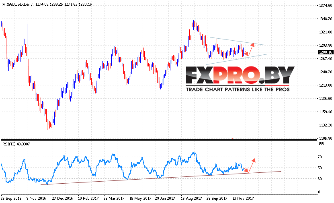334x203 pixels.
Task: Select the 1267.40 price axis label
Action: point(326,59)
